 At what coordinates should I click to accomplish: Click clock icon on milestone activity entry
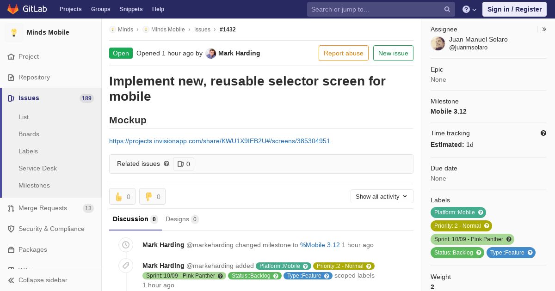[126, 245]
